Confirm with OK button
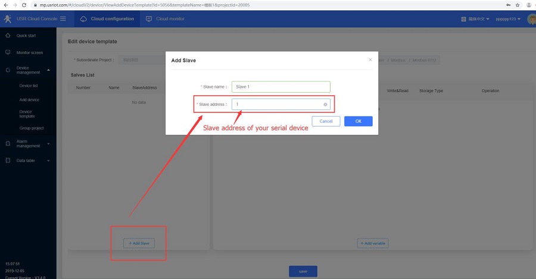Viewport: 536px width, 279px height. 359,121
